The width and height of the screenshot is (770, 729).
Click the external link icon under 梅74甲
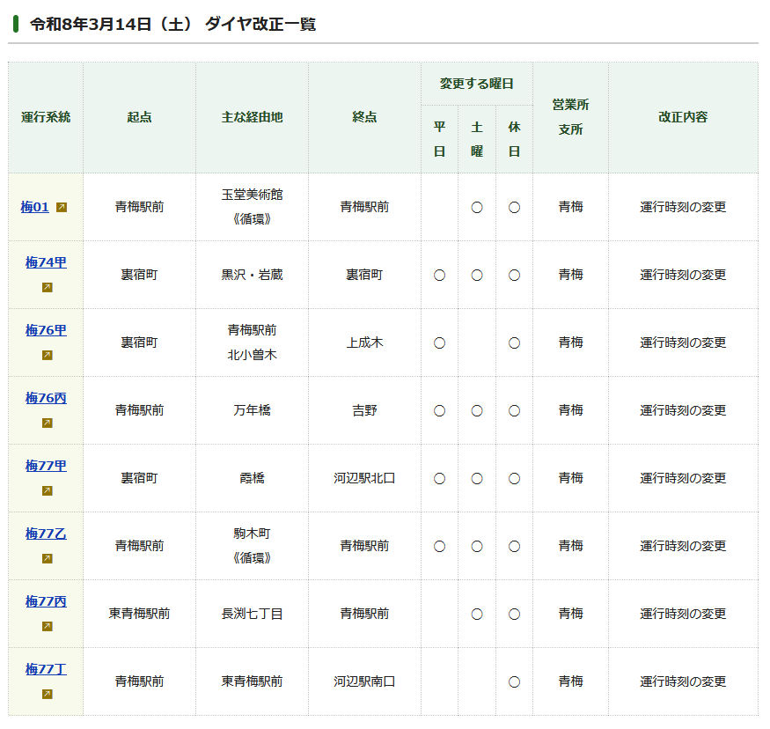click(x=47, y=288)
